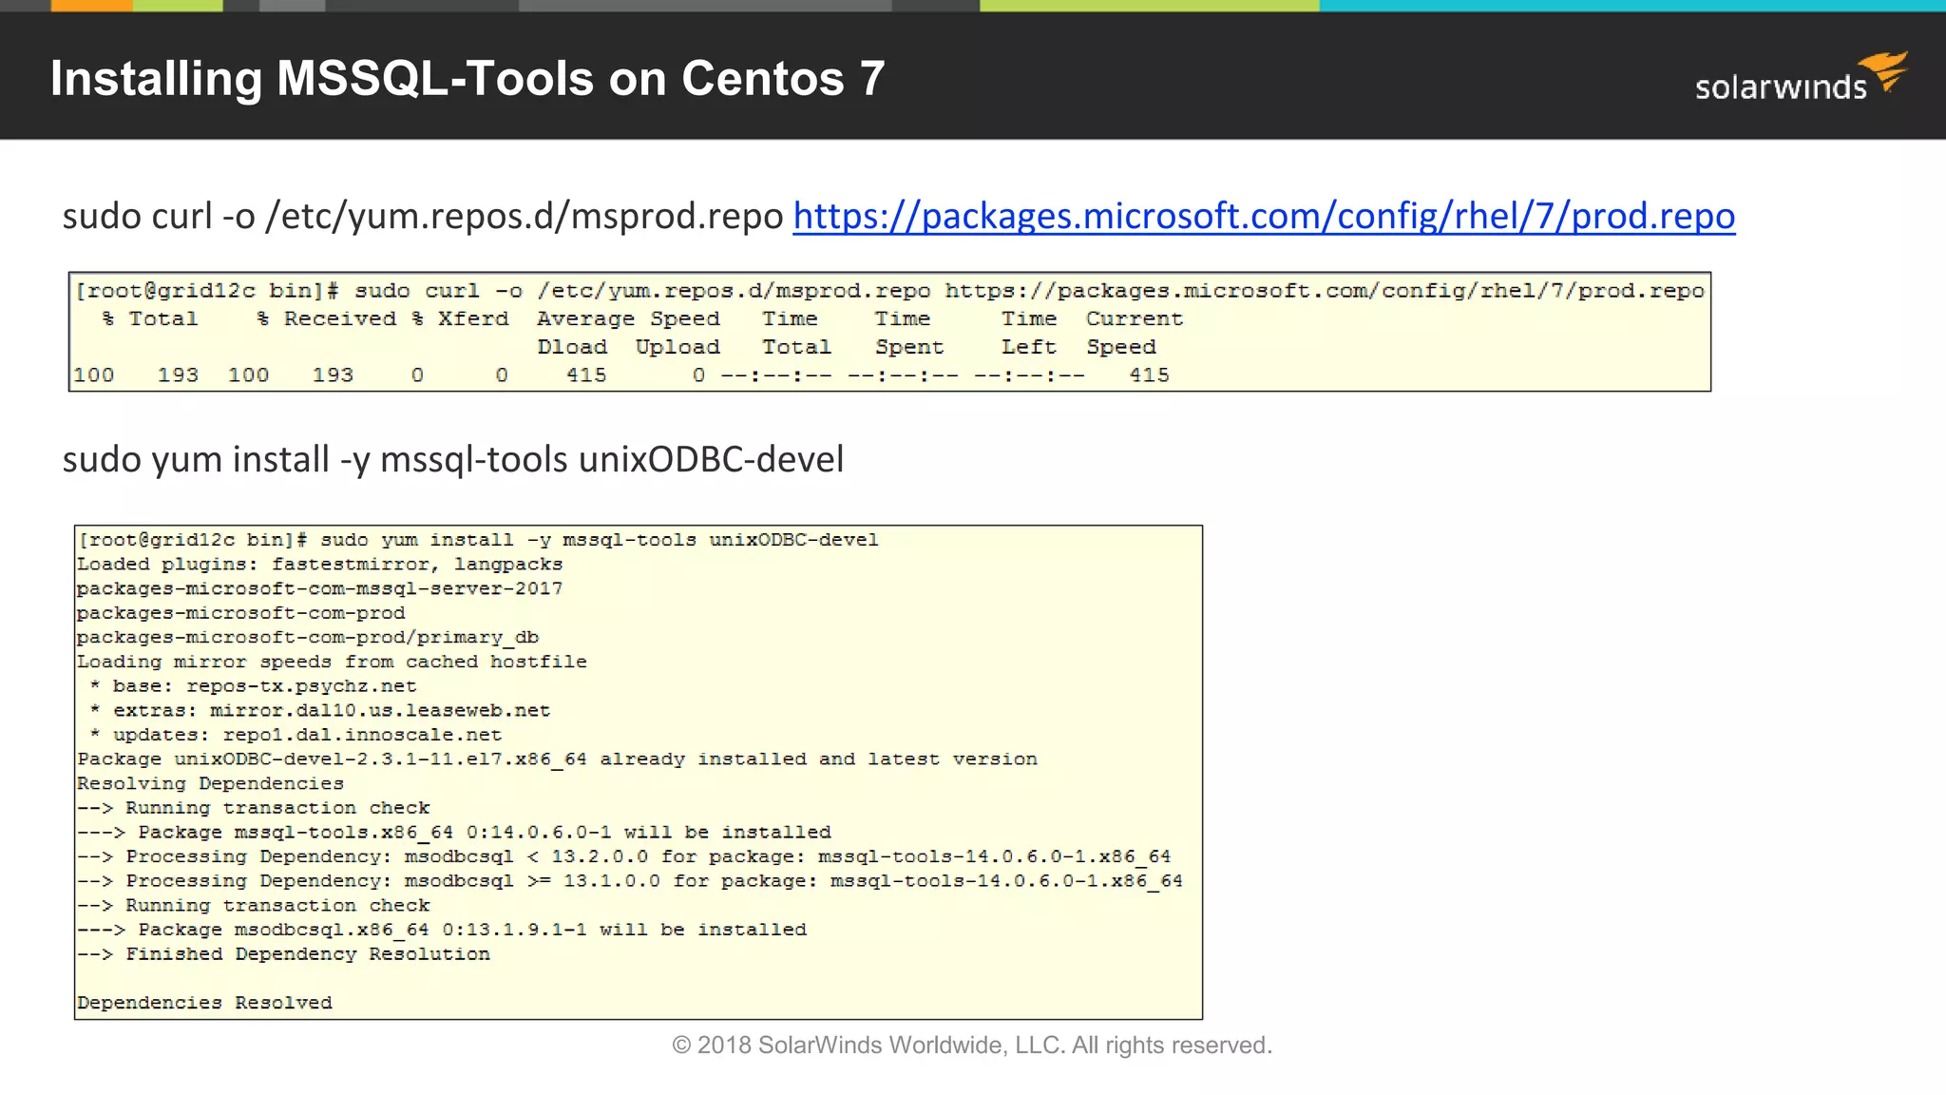Select the 'sudo yum install -y mssql-tools unixODBC-devel' heading

pos(453,460)
